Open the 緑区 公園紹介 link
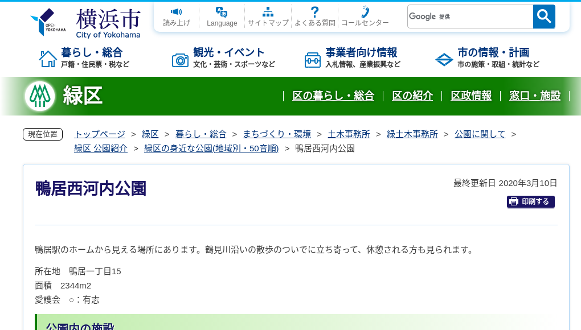The width and height of the screenshot is (581, 330). [100, 148]
